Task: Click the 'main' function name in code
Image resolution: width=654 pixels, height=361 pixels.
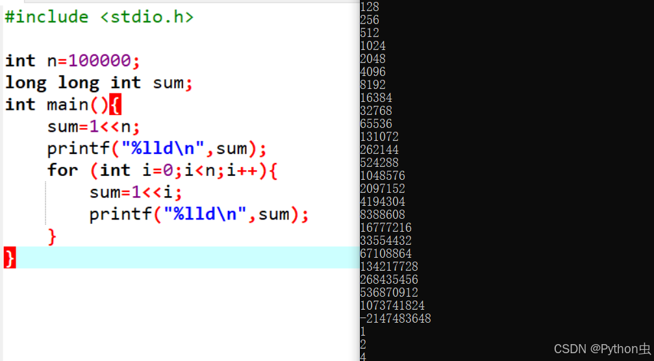Action: click(68, 105)
